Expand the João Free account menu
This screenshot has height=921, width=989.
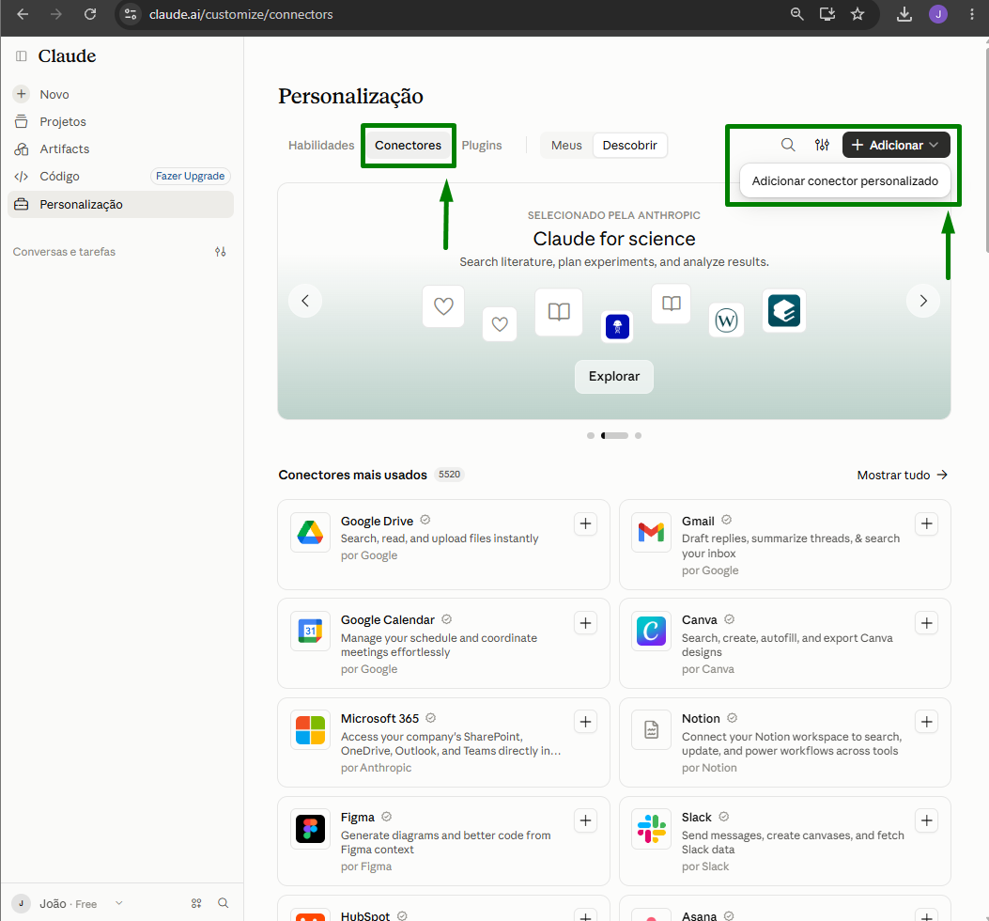68,904
